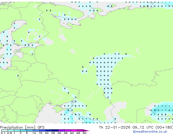Click the legend value '20'

(x=47, y=133)
